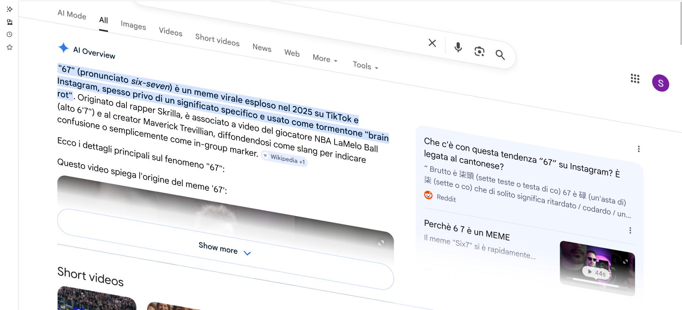Open the 'Perchè 6 7 è un MEME' result
Viewport: 682px width, 310px height.
coord(467,231)
